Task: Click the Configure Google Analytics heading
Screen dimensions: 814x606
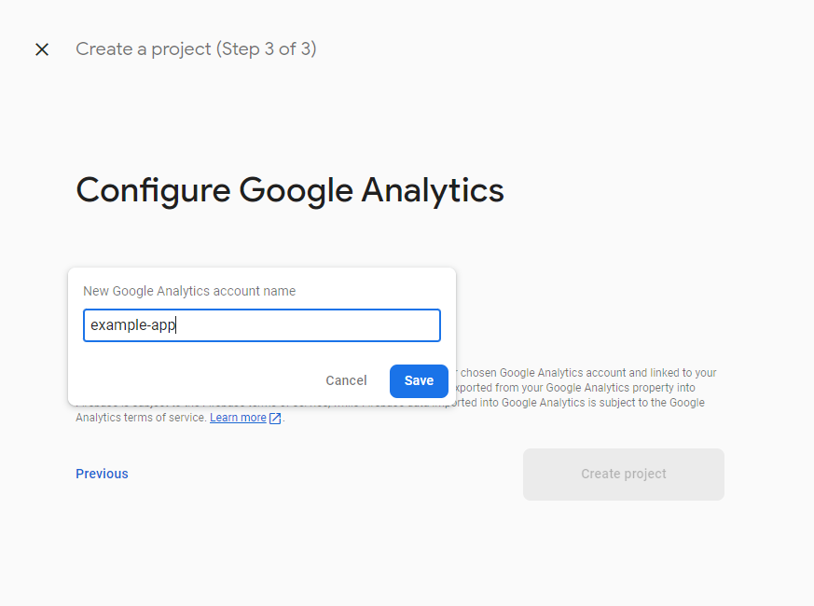Action: 290,190
